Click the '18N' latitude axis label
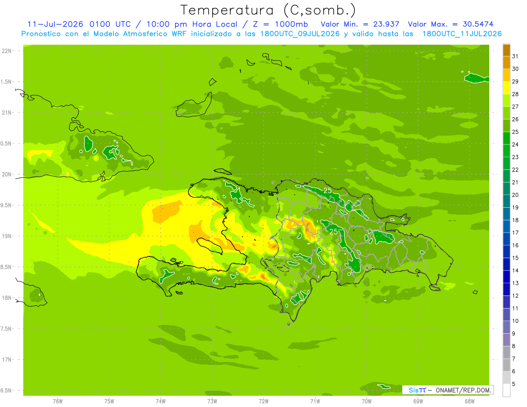 click(x=7, y=298)
